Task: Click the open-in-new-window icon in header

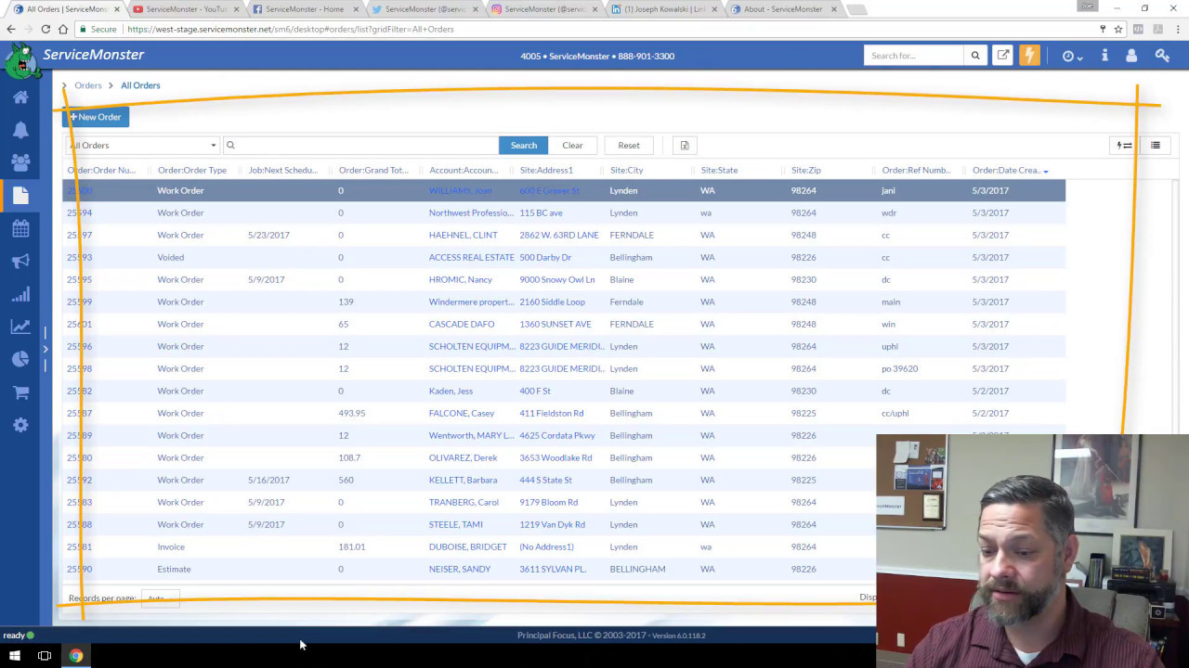Action: pos(1003,56)
